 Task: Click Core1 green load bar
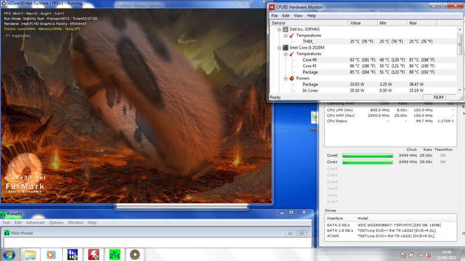[367, 162]
